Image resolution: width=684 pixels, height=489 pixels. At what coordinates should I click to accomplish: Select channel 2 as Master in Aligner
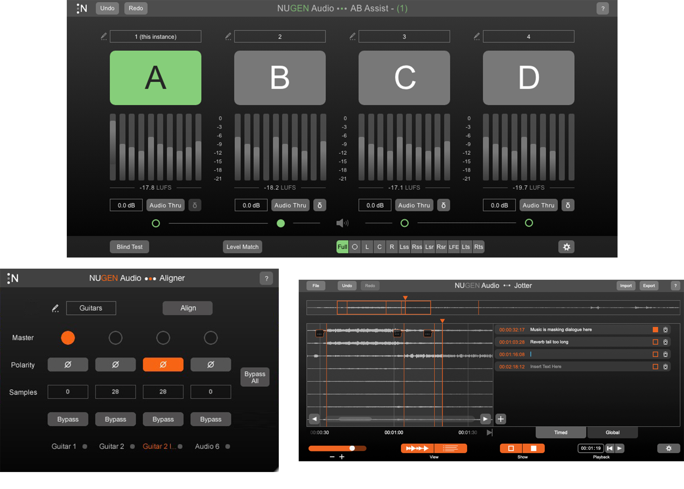(116, 338)
